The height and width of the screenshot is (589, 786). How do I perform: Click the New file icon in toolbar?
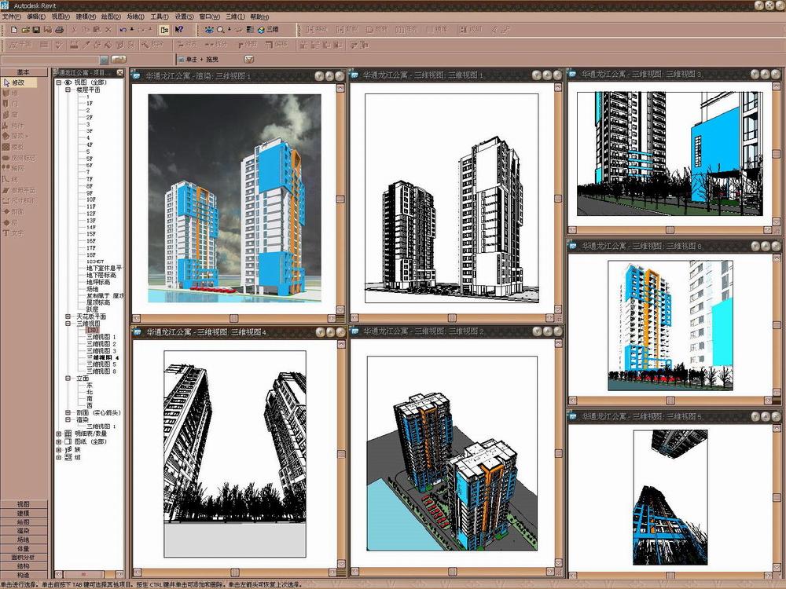(15, 30)
